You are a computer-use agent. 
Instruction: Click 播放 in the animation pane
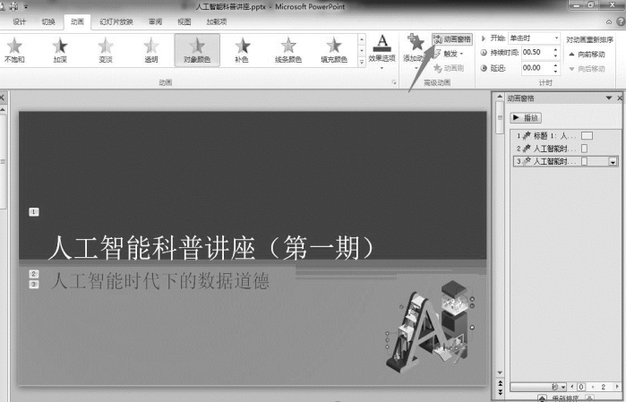[526, 118]
